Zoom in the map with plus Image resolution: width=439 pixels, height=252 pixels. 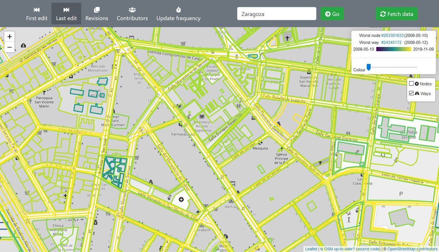pos(10,37)
